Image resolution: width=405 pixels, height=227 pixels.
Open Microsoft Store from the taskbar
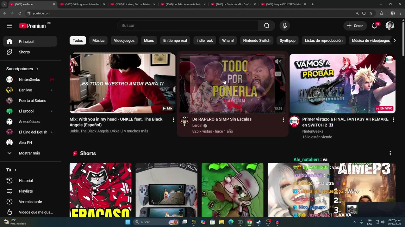(212, 222)
